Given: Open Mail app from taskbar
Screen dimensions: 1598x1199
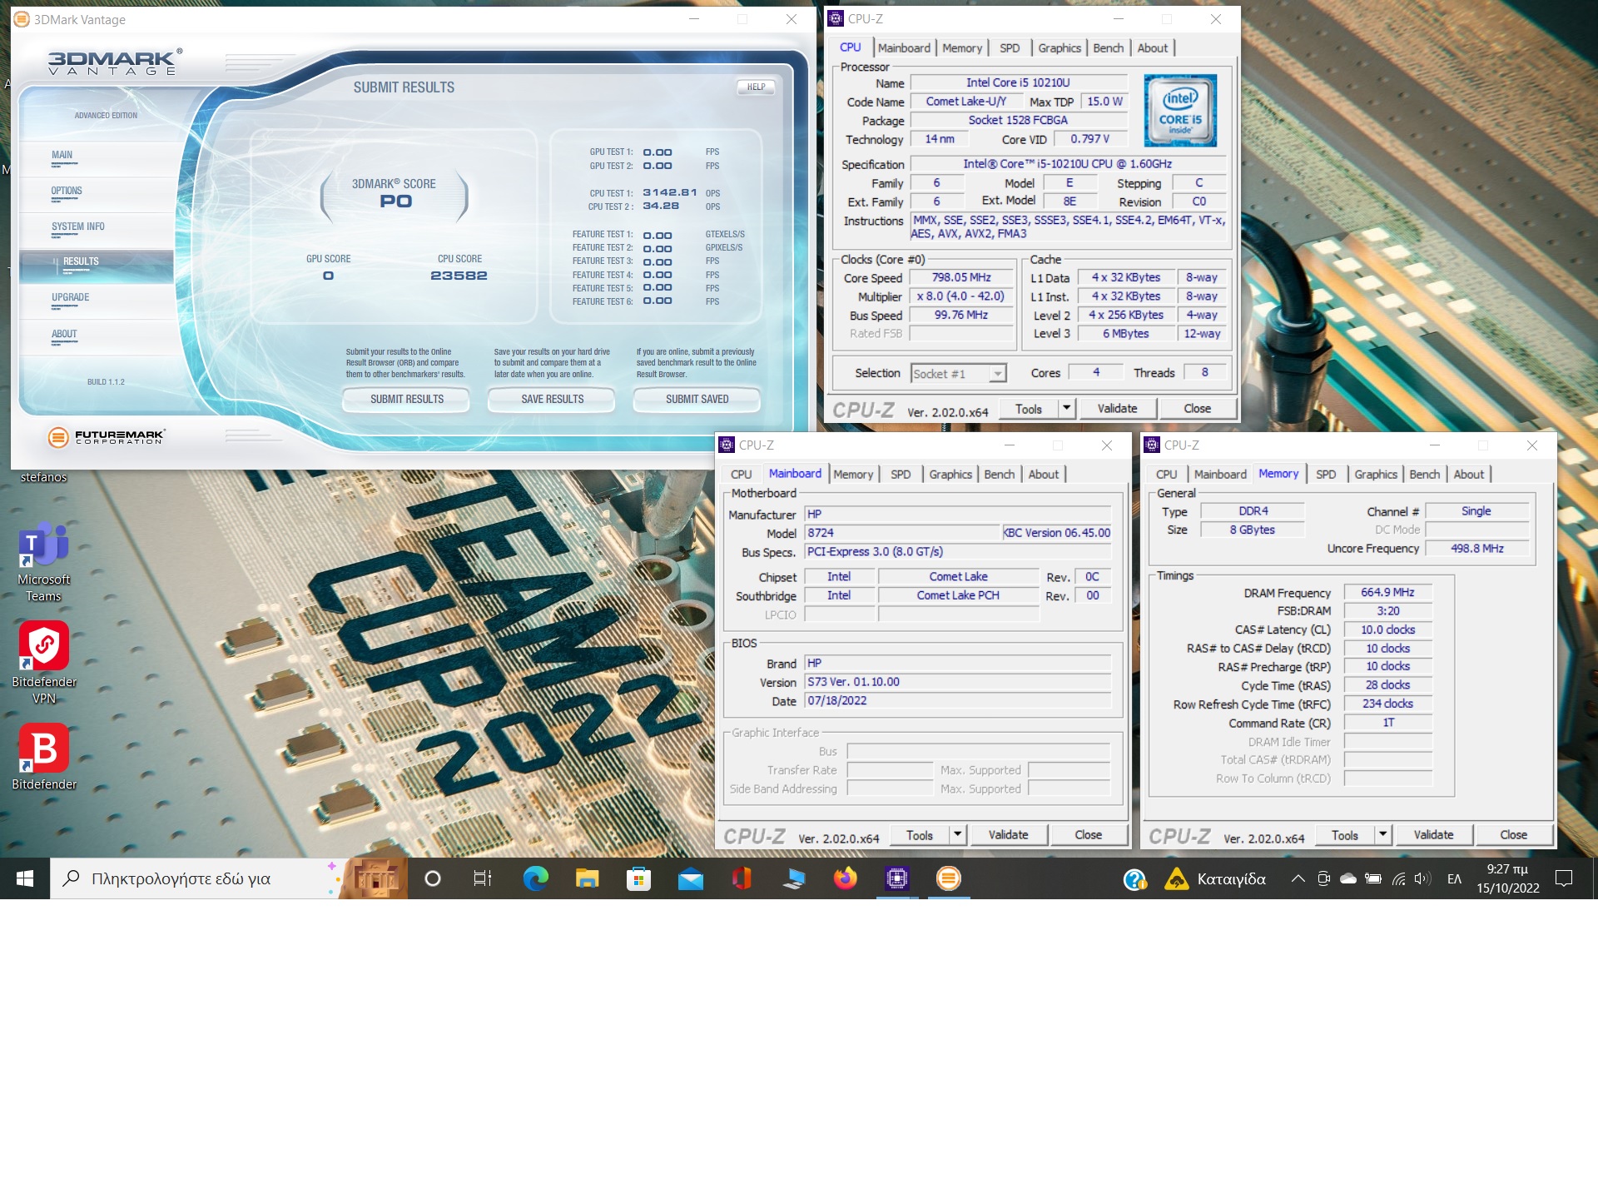Looking at the screenshot, I should (690, 878).
